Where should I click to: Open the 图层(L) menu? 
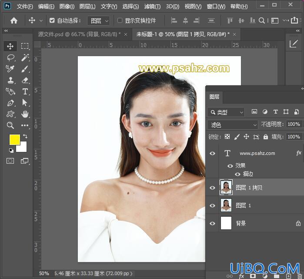(87, 7)
